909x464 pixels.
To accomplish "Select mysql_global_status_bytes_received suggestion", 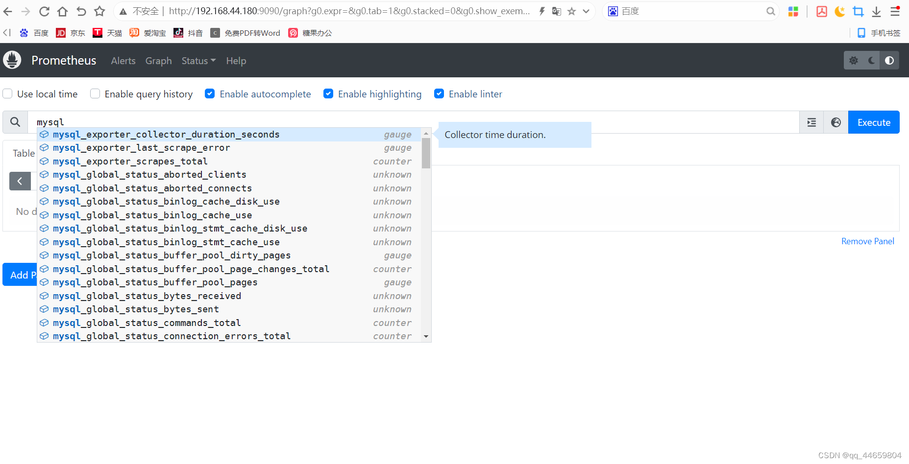I will click(229, 296).
